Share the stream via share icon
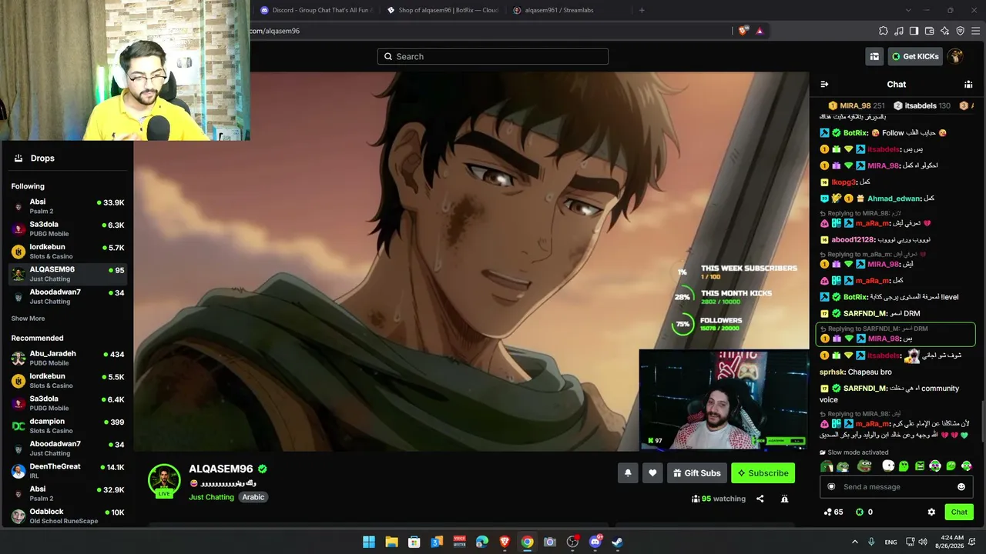986x554 pixels. (760, 499)
